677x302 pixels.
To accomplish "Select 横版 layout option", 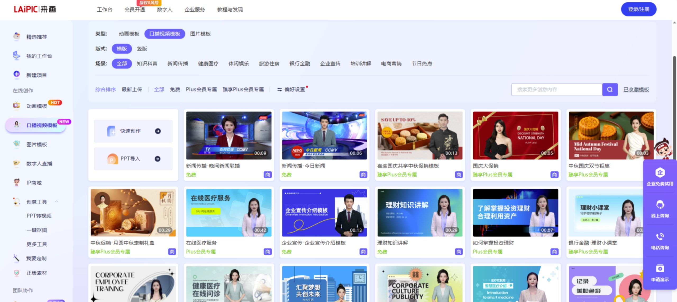I will 122,49.
